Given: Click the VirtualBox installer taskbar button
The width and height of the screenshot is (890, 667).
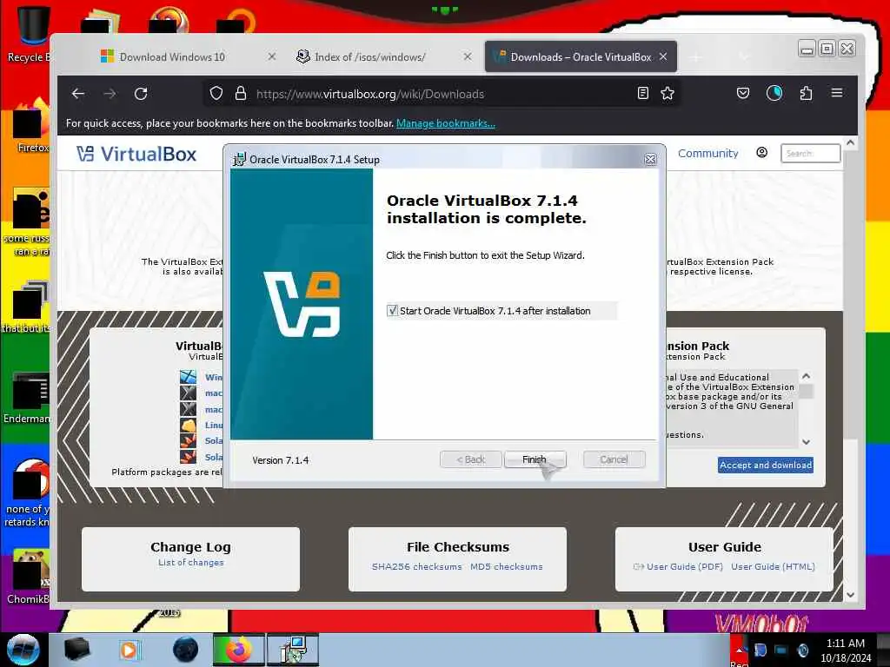Looking at the screenshot, I should [293, 650].
